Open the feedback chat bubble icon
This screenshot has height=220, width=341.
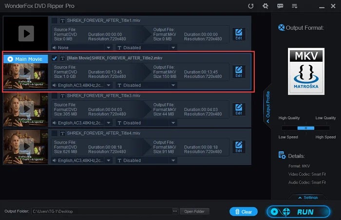click(280, 6)
